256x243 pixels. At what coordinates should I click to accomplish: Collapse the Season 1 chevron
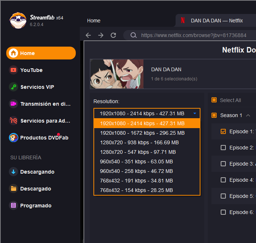coord(248,115)
